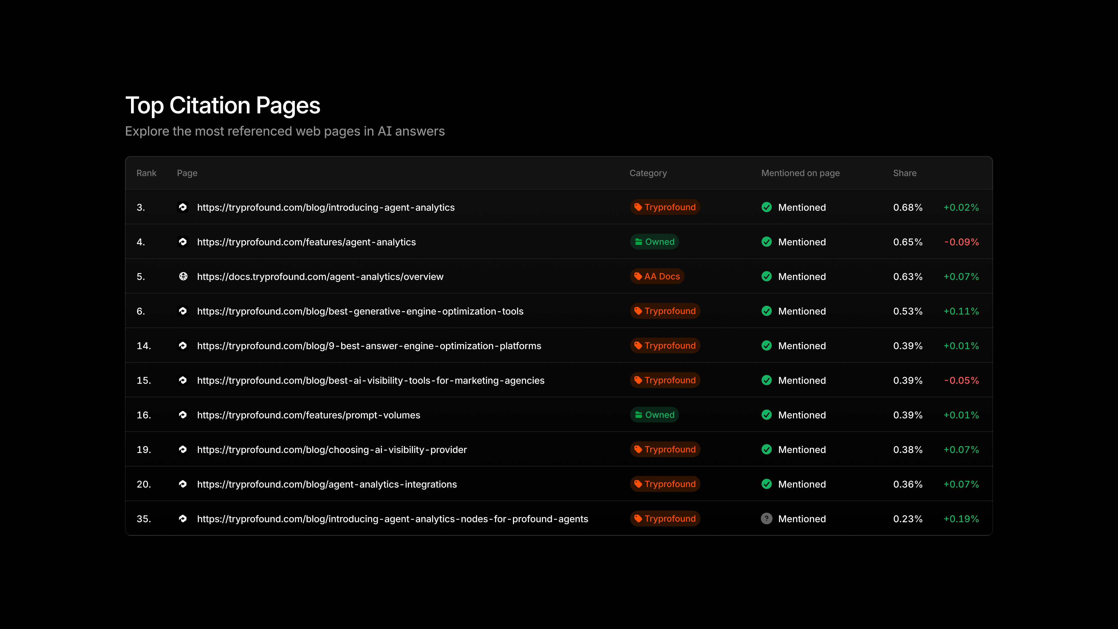This screenshot has height=629, width=1118.
Task: Click the +0.02% change value
Action: (x=961, y=208)
